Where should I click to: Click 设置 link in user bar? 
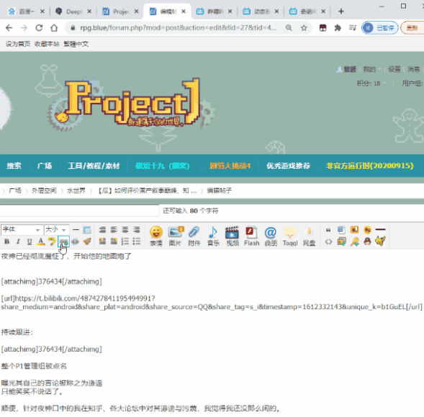click(x=394, y=70)
